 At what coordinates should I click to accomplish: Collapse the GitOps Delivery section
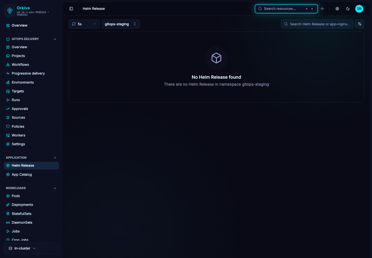(x=55, y=39)
